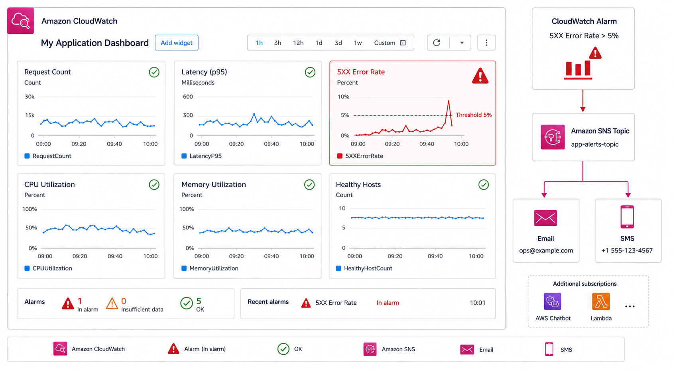Click the green OK checkmark in Alarms summary
The width and height of the screenshot is (675, 370).
click(x=187, y=303)
